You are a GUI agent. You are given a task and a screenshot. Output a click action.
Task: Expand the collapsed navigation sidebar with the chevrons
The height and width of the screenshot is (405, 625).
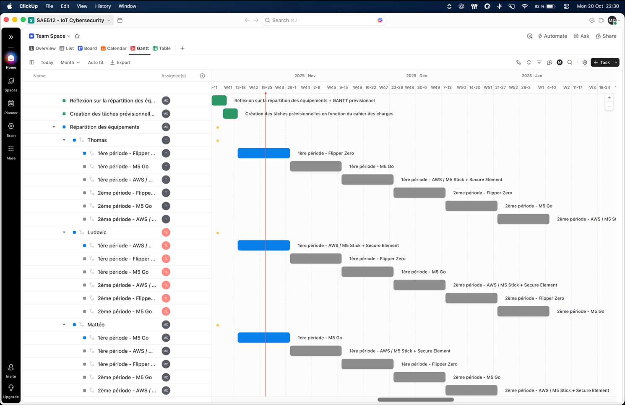pos(10,37)
